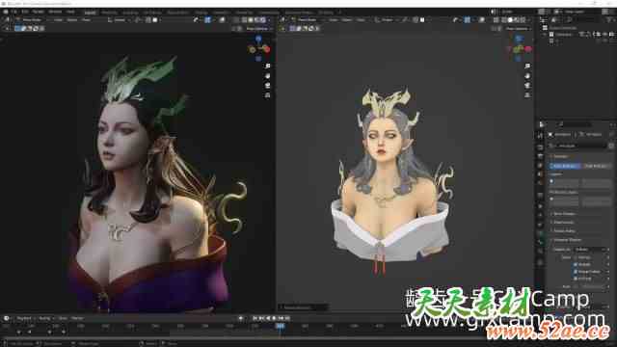The image size is (617, 347).
Task: Toggle X-ray in right viewport header
Action: tap(496, 19)
